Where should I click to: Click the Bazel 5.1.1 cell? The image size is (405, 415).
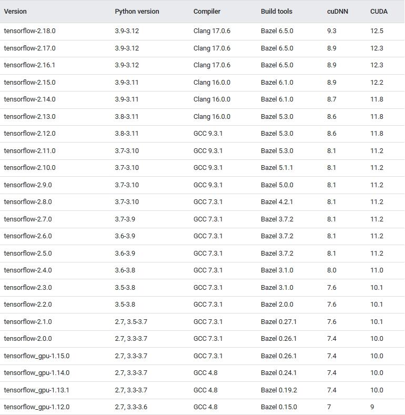pos(277,168)
